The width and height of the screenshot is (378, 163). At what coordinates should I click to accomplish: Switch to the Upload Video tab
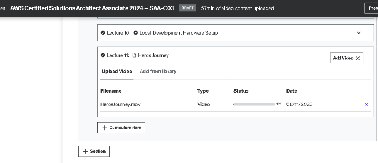117,72
